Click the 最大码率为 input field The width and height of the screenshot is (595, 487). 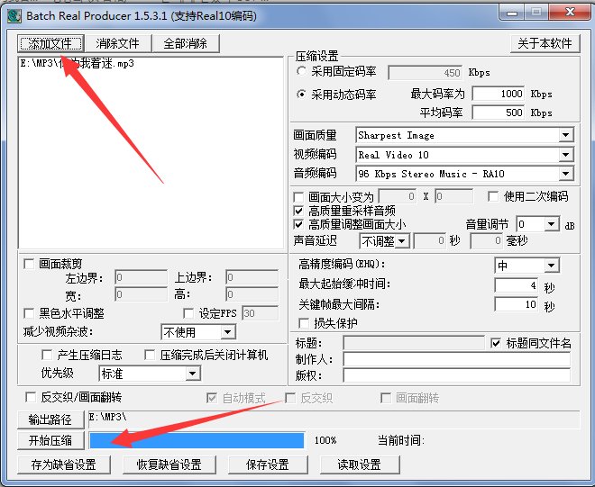point(497,94)
